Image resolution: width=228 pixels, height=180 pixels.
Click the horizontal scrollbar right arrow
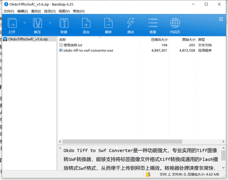[223, 141]
